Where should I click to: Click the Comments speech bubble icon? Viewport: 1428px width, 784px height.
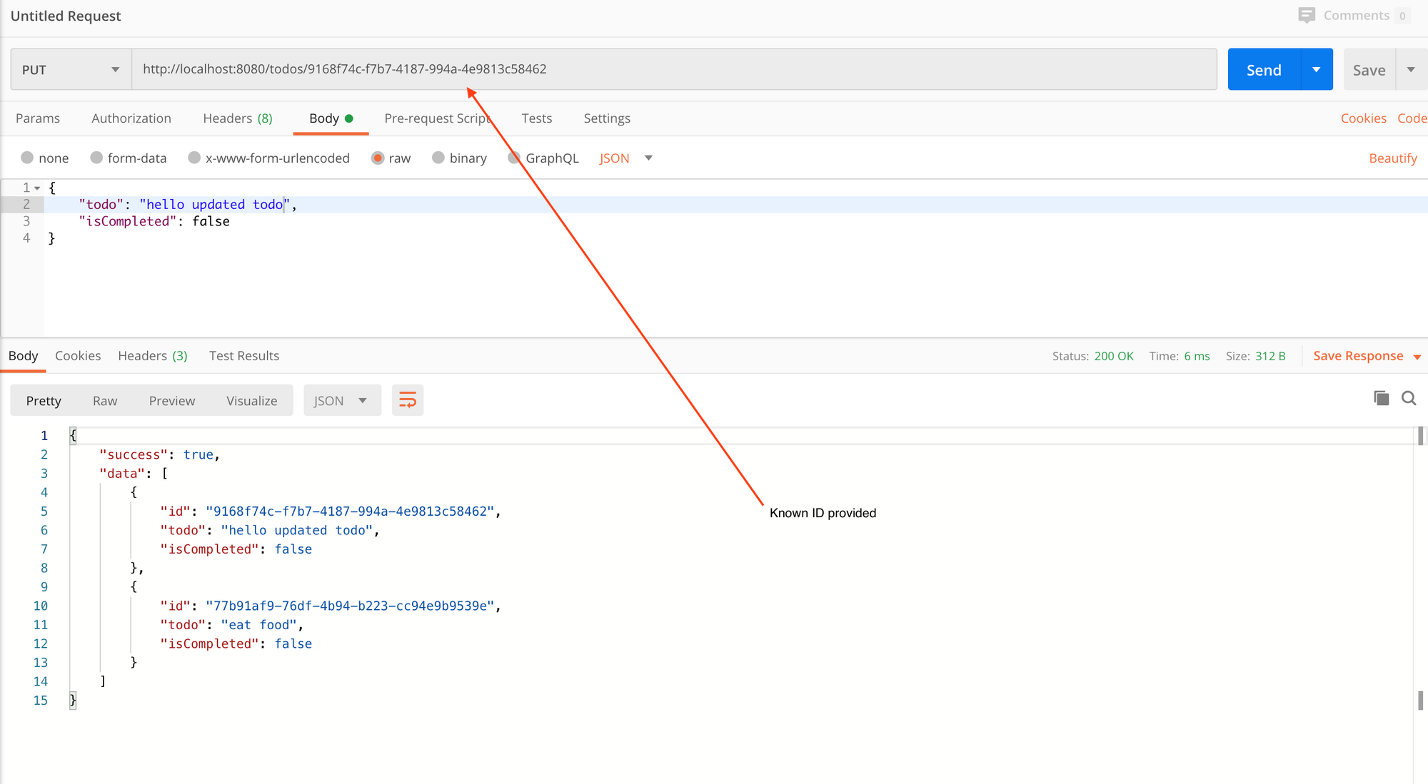click(x=1307, y=16)
